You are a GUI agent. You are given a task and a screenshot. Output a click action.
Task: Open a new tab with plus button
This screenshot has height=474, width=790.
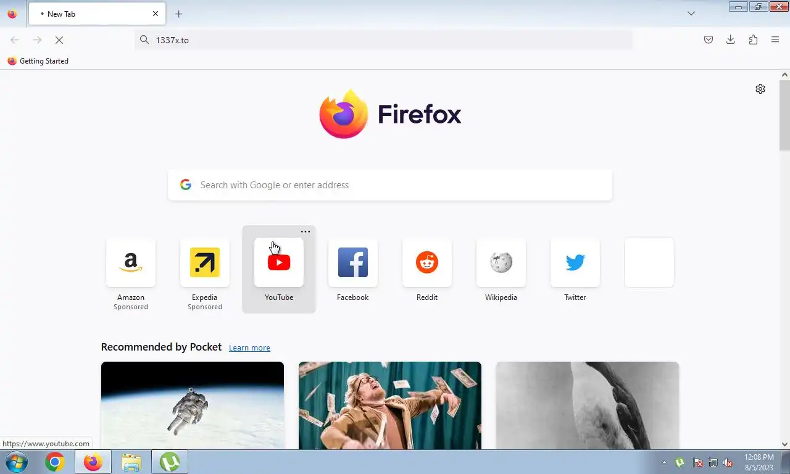179,14
